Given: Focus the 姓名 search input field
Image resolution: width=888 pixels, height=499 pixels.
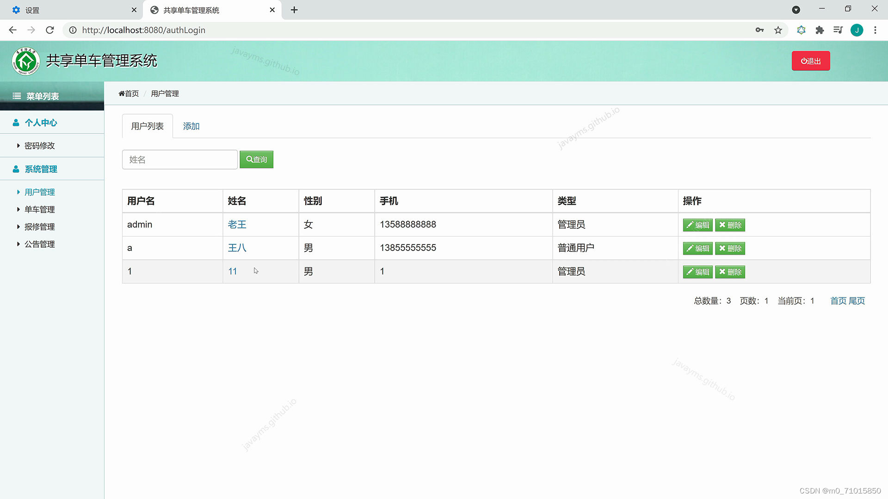Looking at the screenshot, I should click(x=179, y=159).
